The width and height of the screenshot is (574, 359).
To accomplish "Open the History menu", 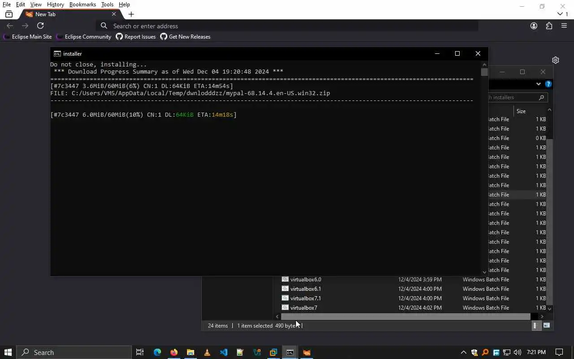I will pos(56,4).
